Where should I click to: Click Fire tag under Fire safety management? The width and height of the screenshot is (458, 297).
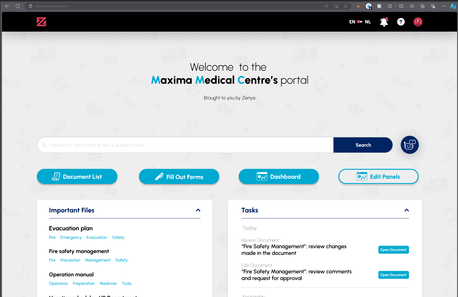pyautogui.click(x=52, y=260)
